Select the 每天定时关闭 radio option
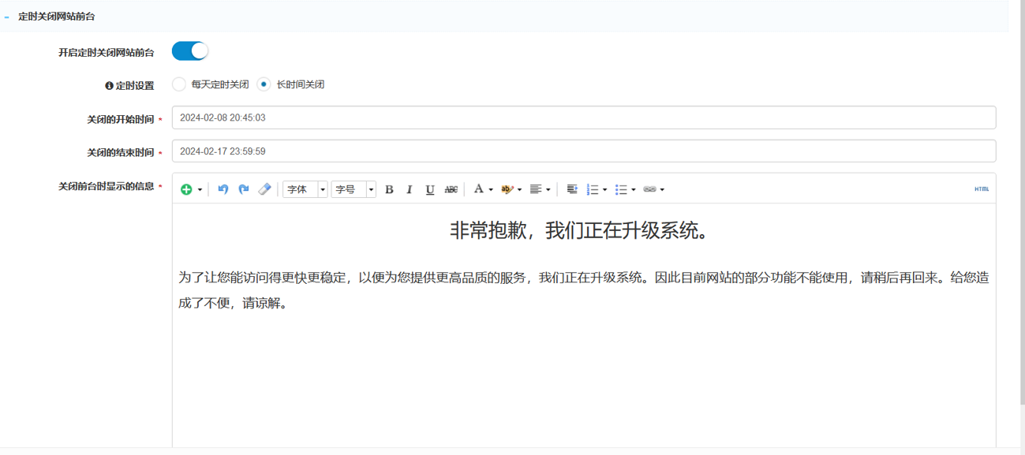Screen dimensions: 1025x455 tap(180, 84)
